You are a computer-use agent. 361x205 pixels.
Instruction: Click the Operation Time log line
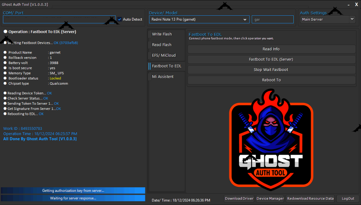coord(40,134)
